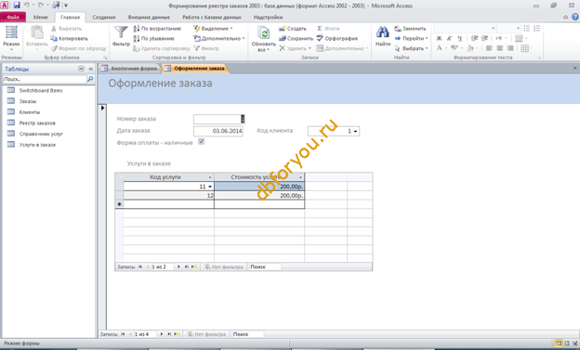Viewport: 580px width, 350px height.
Task: Click the Номер заказа input field
Action: (x=218, y=119)
